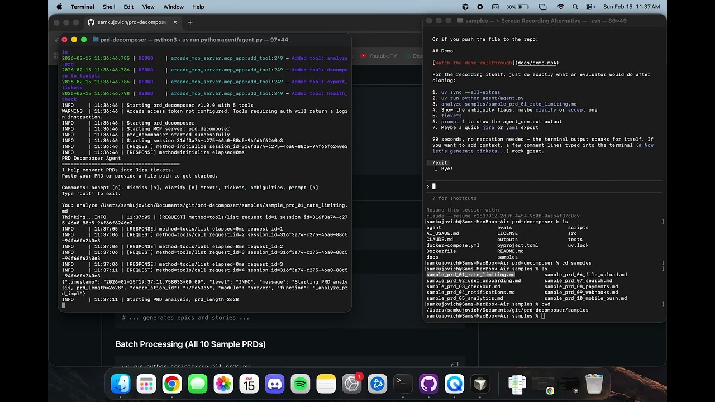
Task: Select the samkujovich/prd-decomposer browser tab
Action: (x=132, y=22)
